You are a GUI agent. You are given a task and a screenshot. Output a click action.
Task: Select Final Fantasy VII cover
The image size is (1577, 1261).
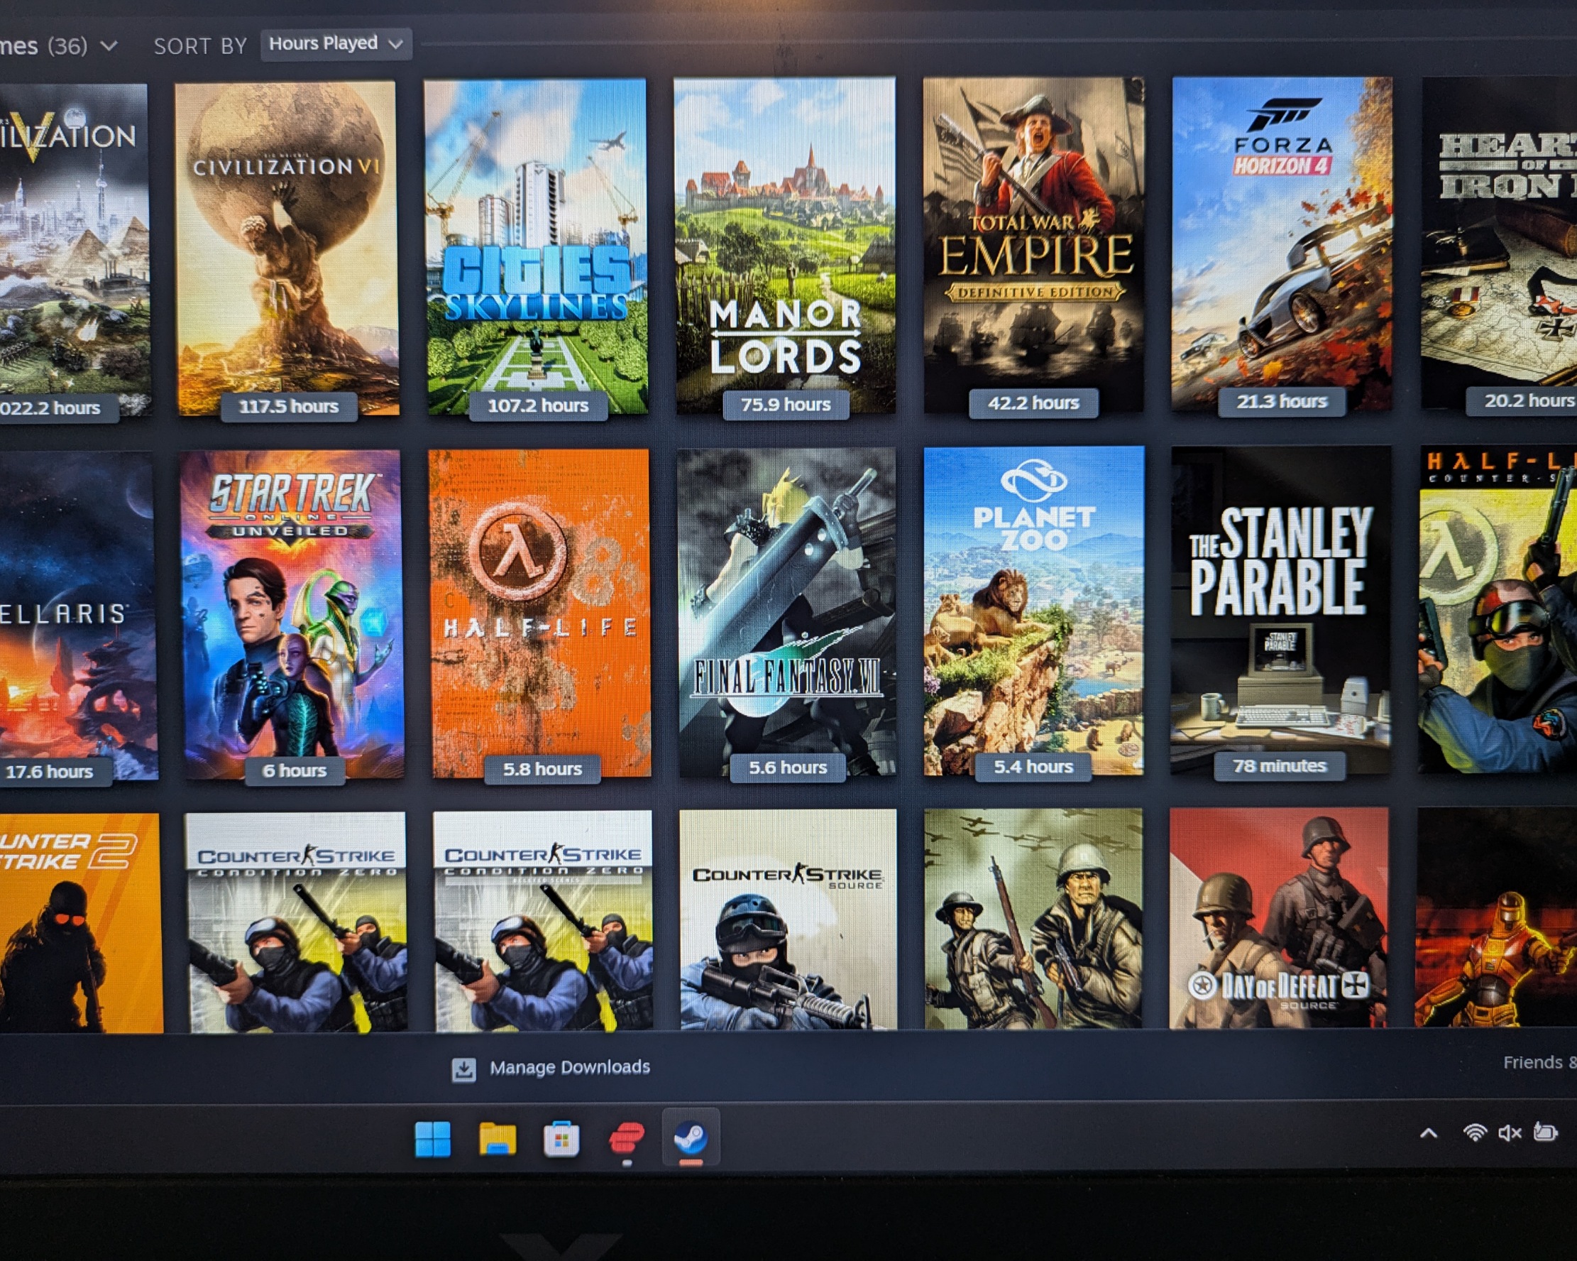point(787,612)
